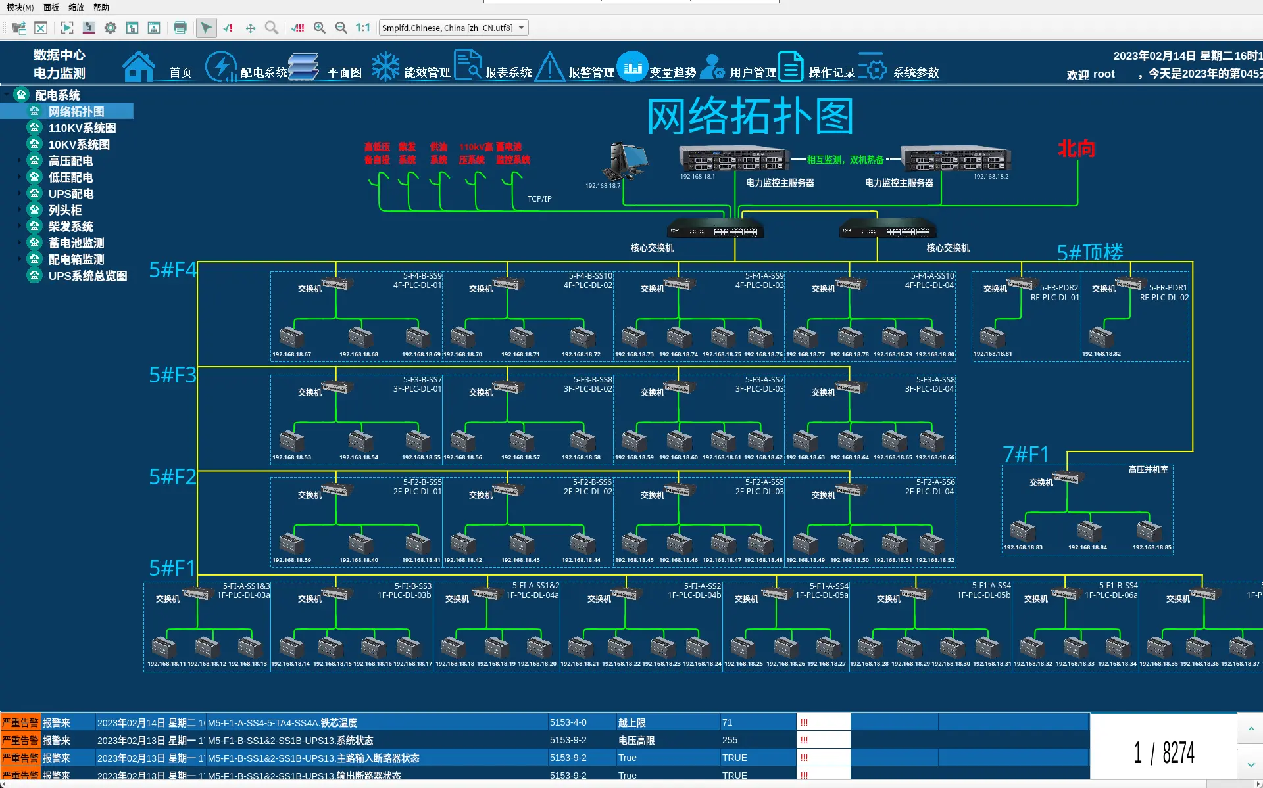The height and width of the screenshot is (788, 1263).
Task: Click the 1:1 actual size icon
Action: coord(362,28)
